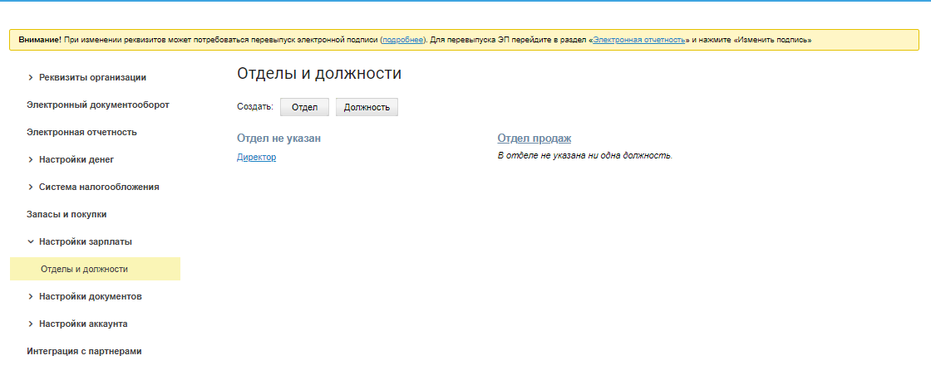
Task: Select Отделы и должности submenu item
Action: pos(95,269)
